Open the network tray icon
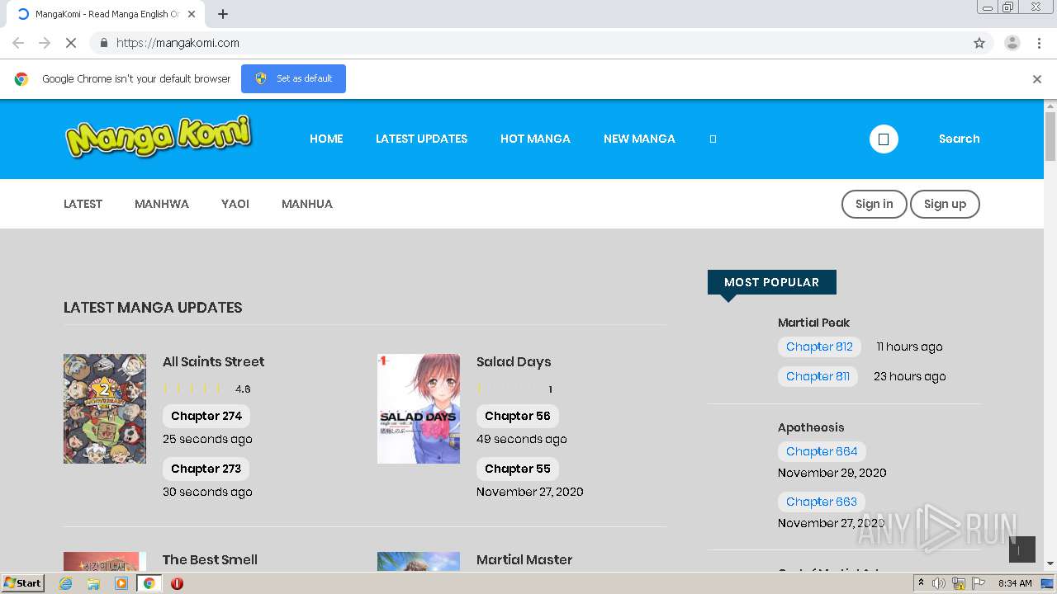Screen dimensions: 1057x594 tap(959, 583)
